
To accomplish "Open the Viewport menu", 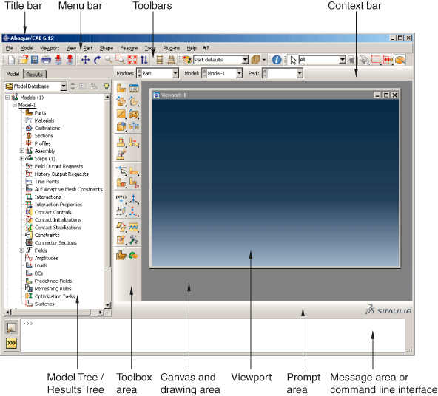I will [x=50, y=48].
